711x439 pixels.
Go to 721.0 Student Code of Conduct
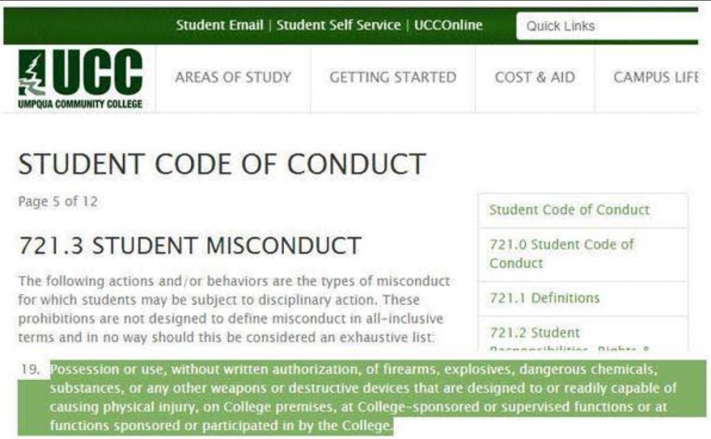[x=562, y=254]
